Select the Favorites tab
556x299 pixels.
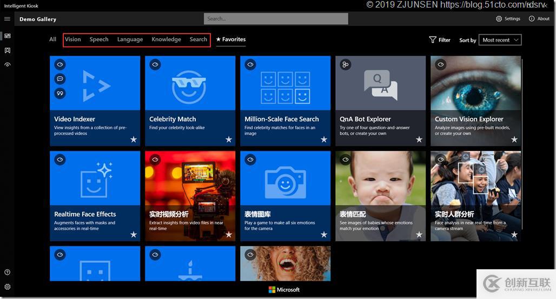231,39
